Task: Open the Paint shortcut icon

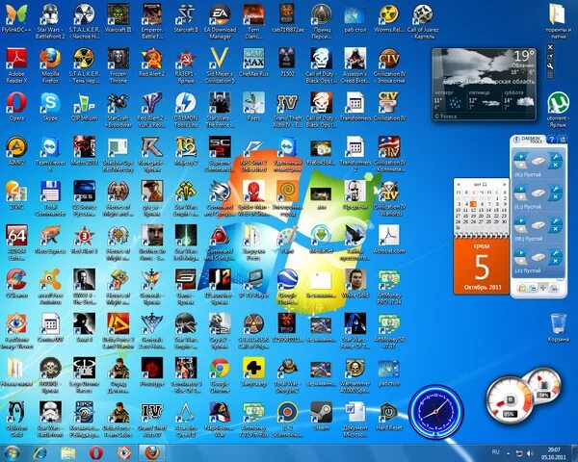Action: coord(287,240)
